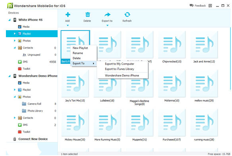The width and height of the screenshot is (232, 156).
Task: Collapse the Wondershare Demo iPhone device tree
Action: pos(10,76)
